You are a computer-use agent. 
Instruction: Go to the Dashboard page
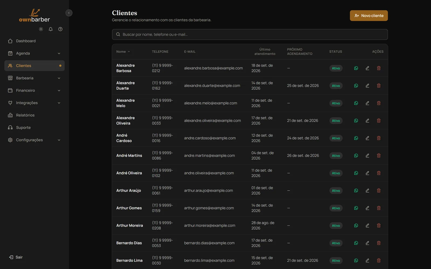[34, 41]
